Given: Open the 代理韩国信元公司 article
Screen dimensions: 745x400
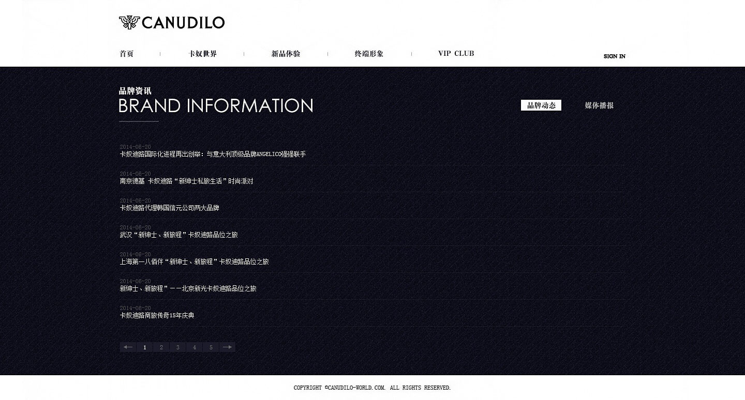Looking at the screenshot, I should 169,208.
